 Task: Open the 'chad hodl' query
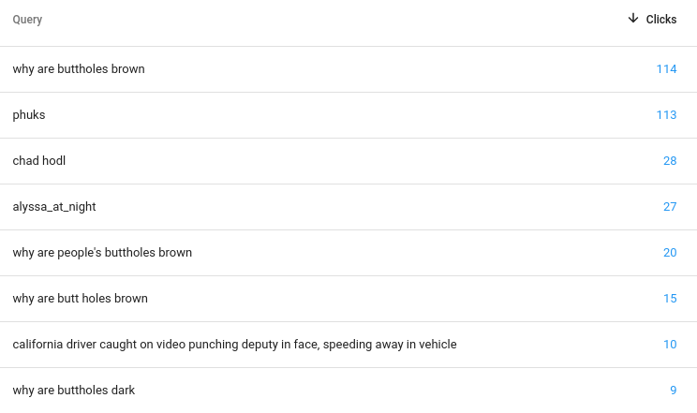click(39, 160)
